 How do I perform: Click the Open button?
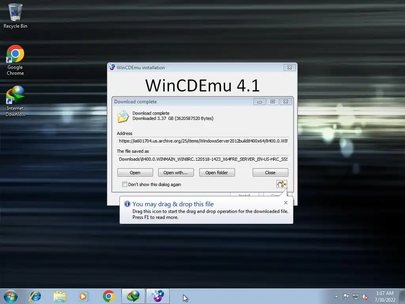[135, 173]
